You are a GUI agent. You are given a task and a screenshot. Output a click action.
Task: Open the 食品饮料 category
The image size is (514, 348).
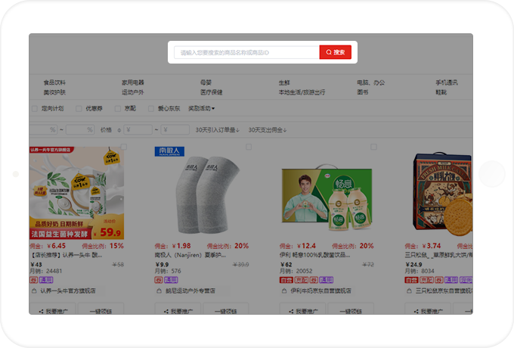[54, 82]
